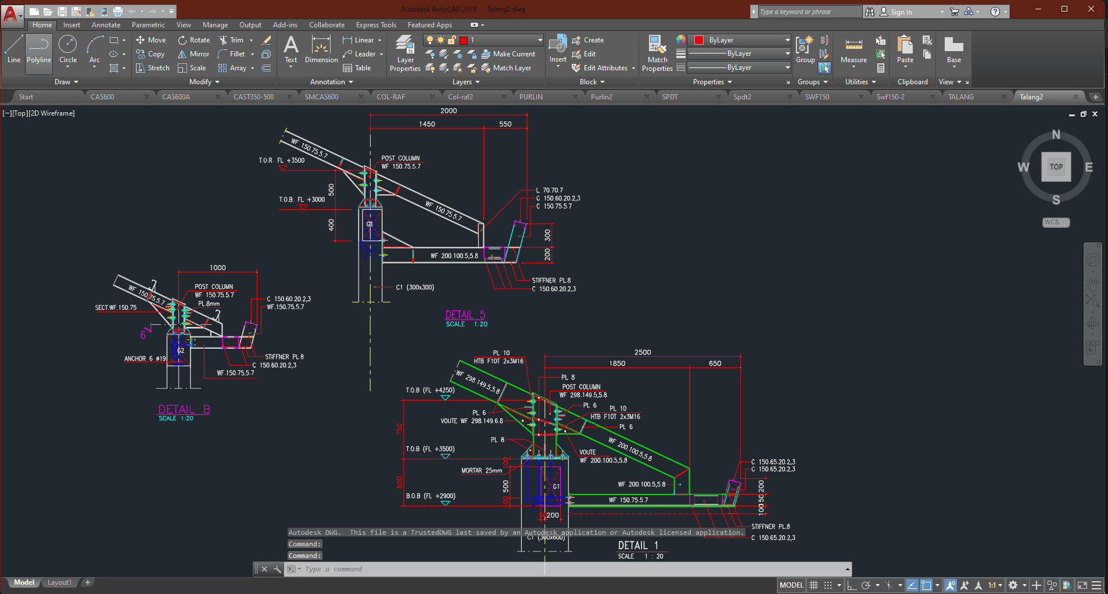The image size is (1108, 594).
Task: Open the Annotate ribbon tab
Action: pyautogui.click(x=106, y=25)
